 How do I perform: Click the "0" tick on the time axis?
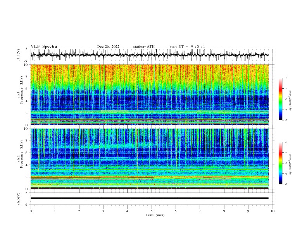(x=31, y=211)
